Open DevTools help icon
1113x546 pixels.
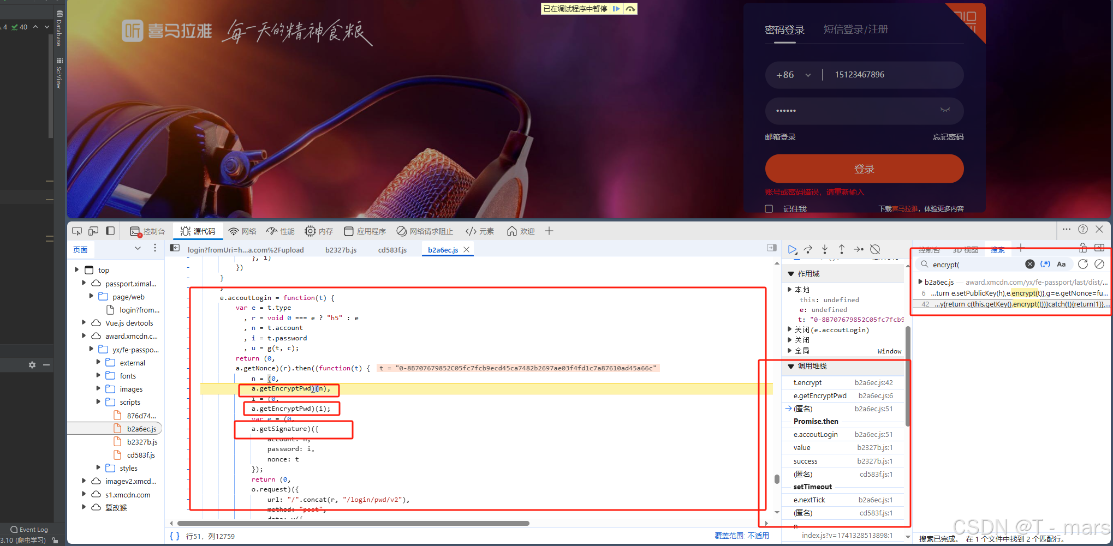1083,229
